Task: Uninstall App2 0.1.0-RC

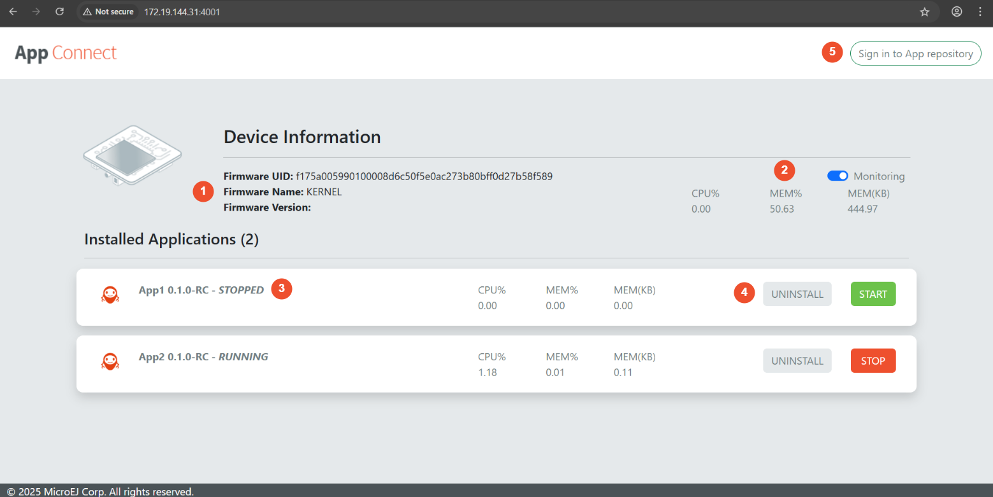Action: (797, 361)
